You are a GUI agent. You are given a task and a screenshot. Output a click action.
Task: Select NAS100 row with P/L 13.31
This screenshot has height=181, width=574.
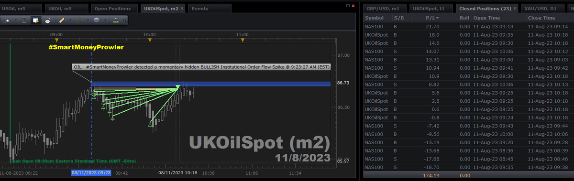[468, 60]
